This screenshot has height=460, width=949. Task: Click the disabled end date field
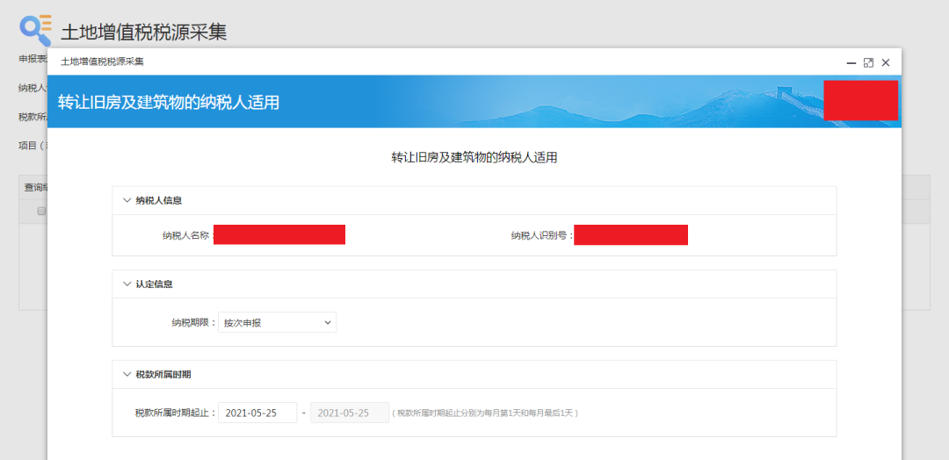point(350,413)
